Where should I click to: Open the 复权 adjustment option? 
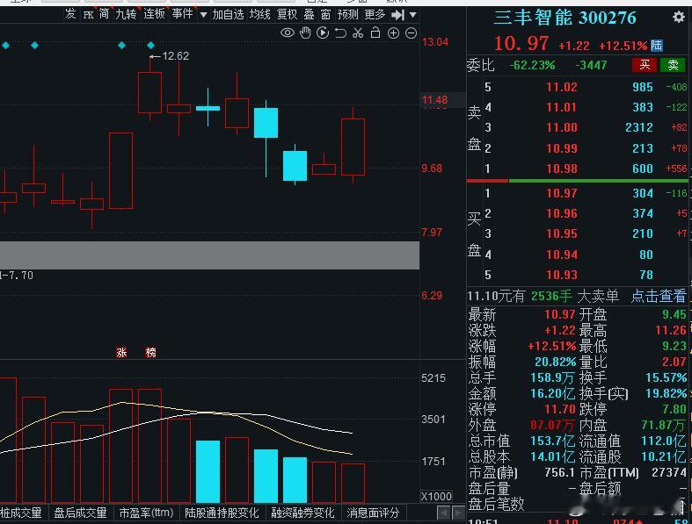288,15
